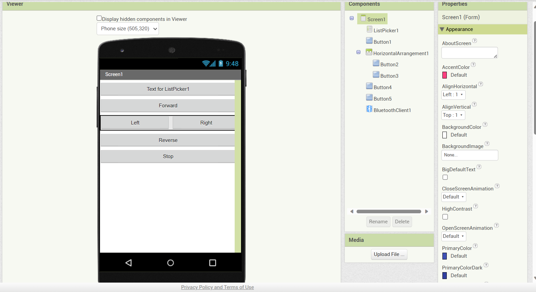Screen dimensions: 536x292
Task: Tap the phone's back navigation icon
Action: [x=129, y=263]
